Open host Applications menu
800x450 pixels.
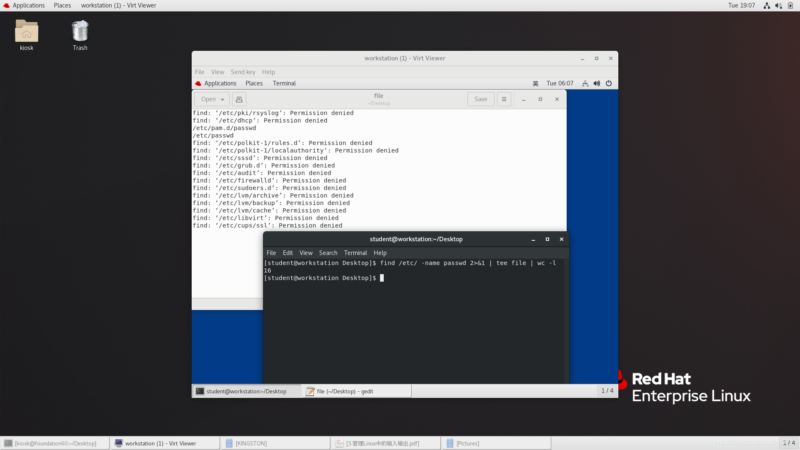28,5
